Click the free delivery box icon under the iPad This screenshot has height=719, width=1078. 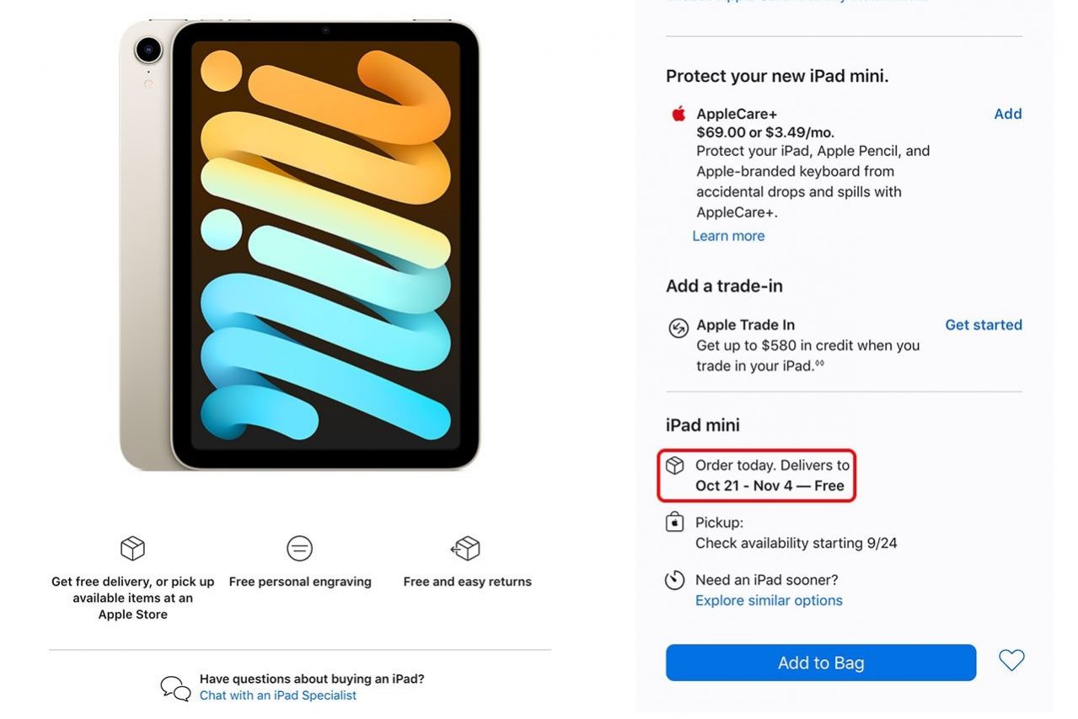click(132, 549)
